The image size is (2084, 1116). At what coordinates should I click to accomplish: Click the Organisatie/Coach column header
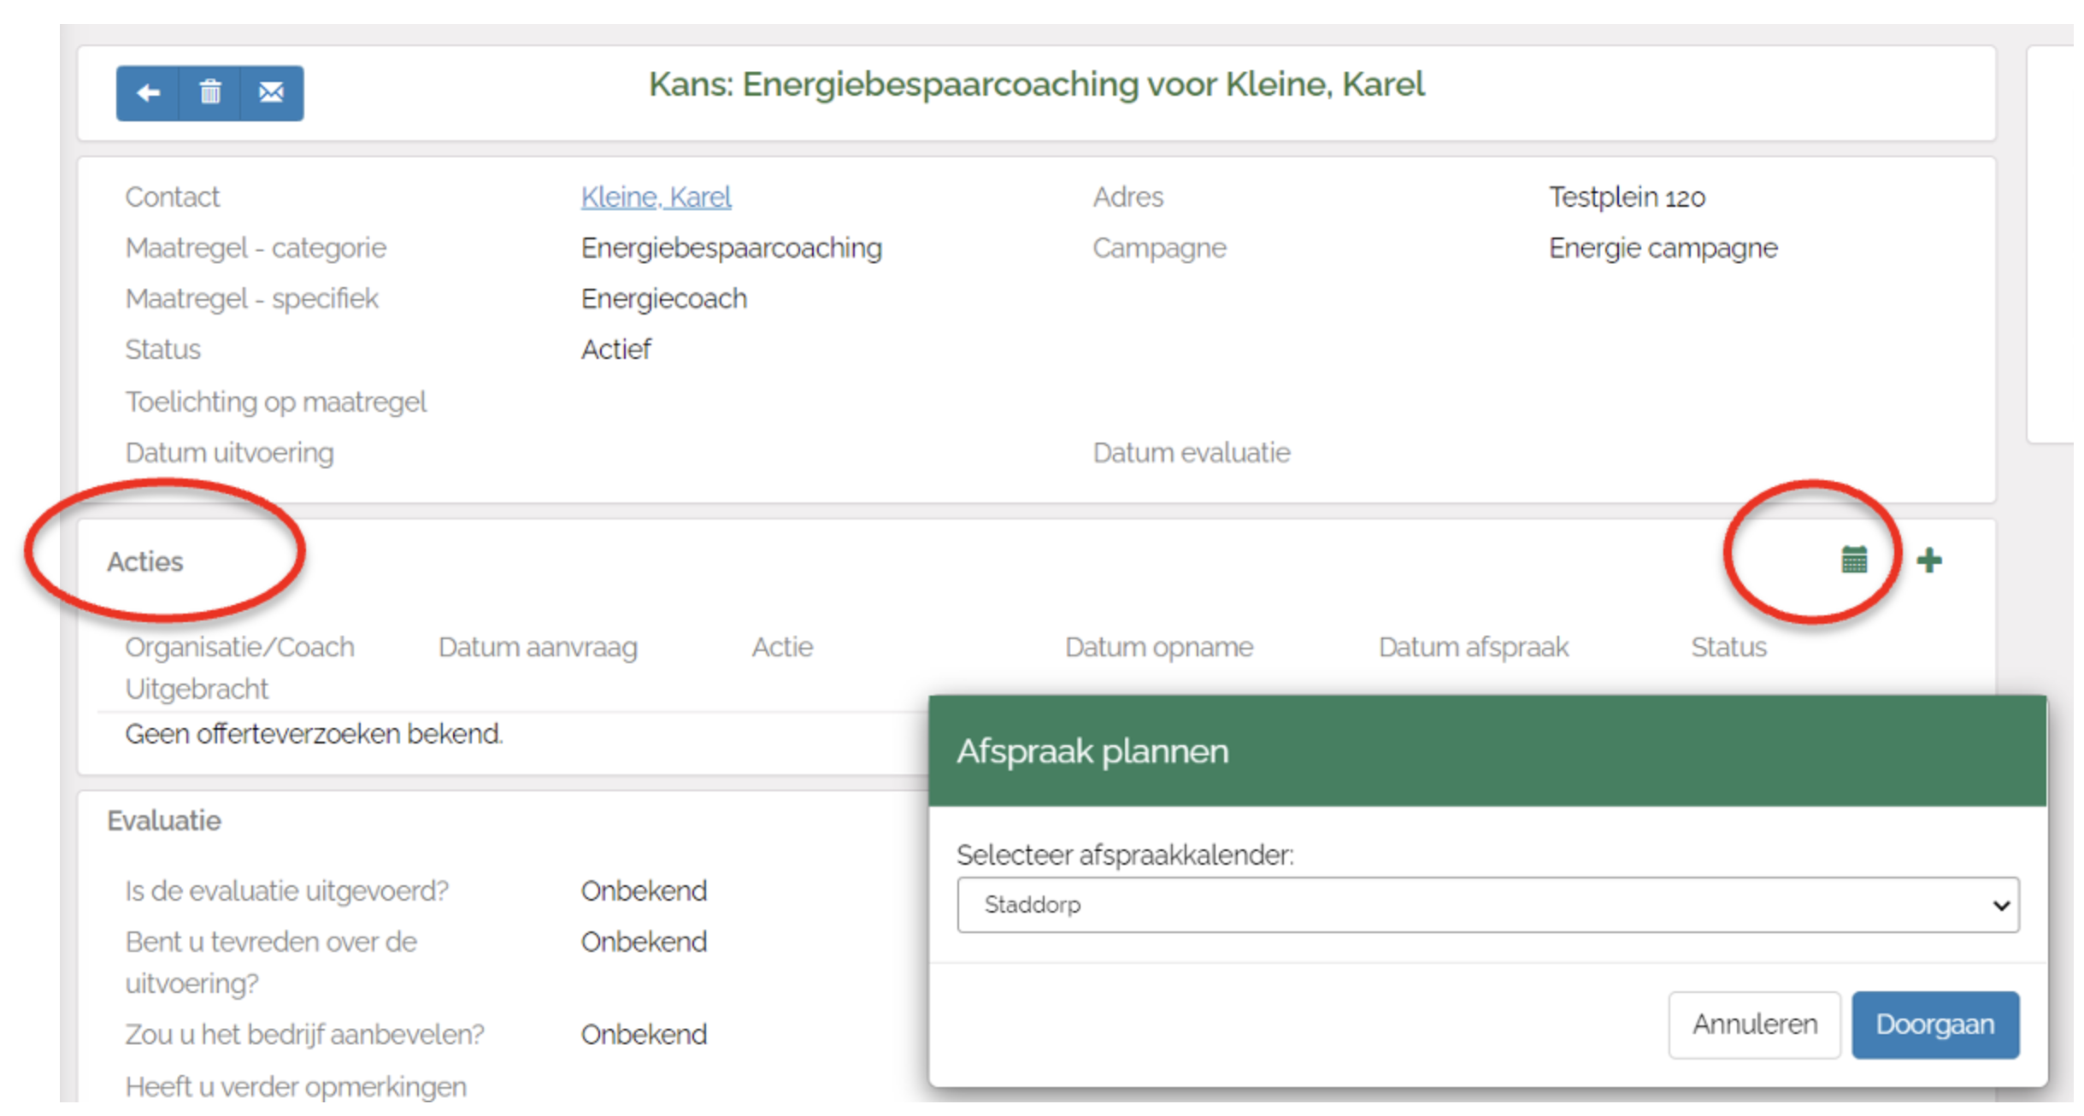[239, 647]
